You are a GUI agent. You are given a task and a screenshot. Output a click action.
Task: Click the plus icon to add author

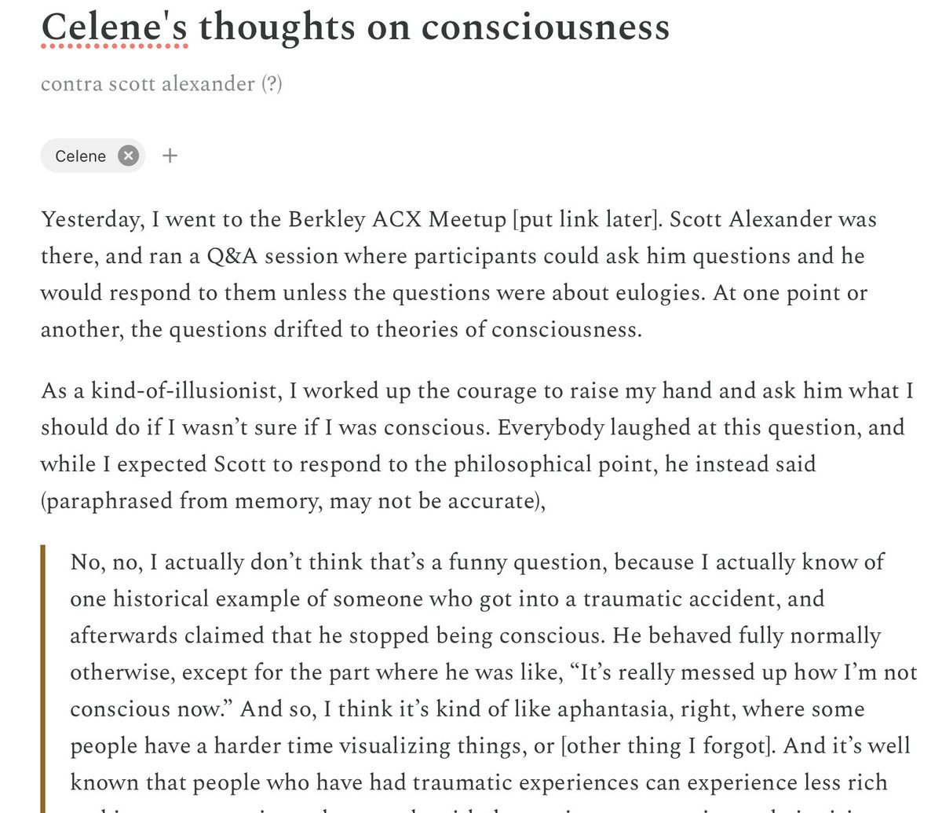(x=170, y=156)
